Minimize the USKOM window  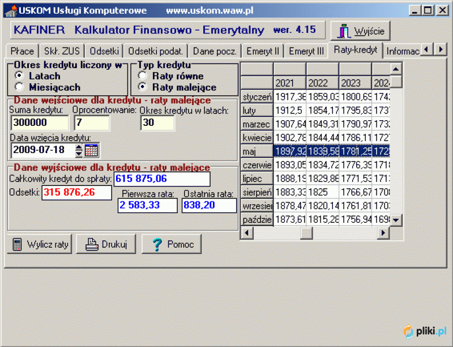pyautogui.click(x=415, y=11)
